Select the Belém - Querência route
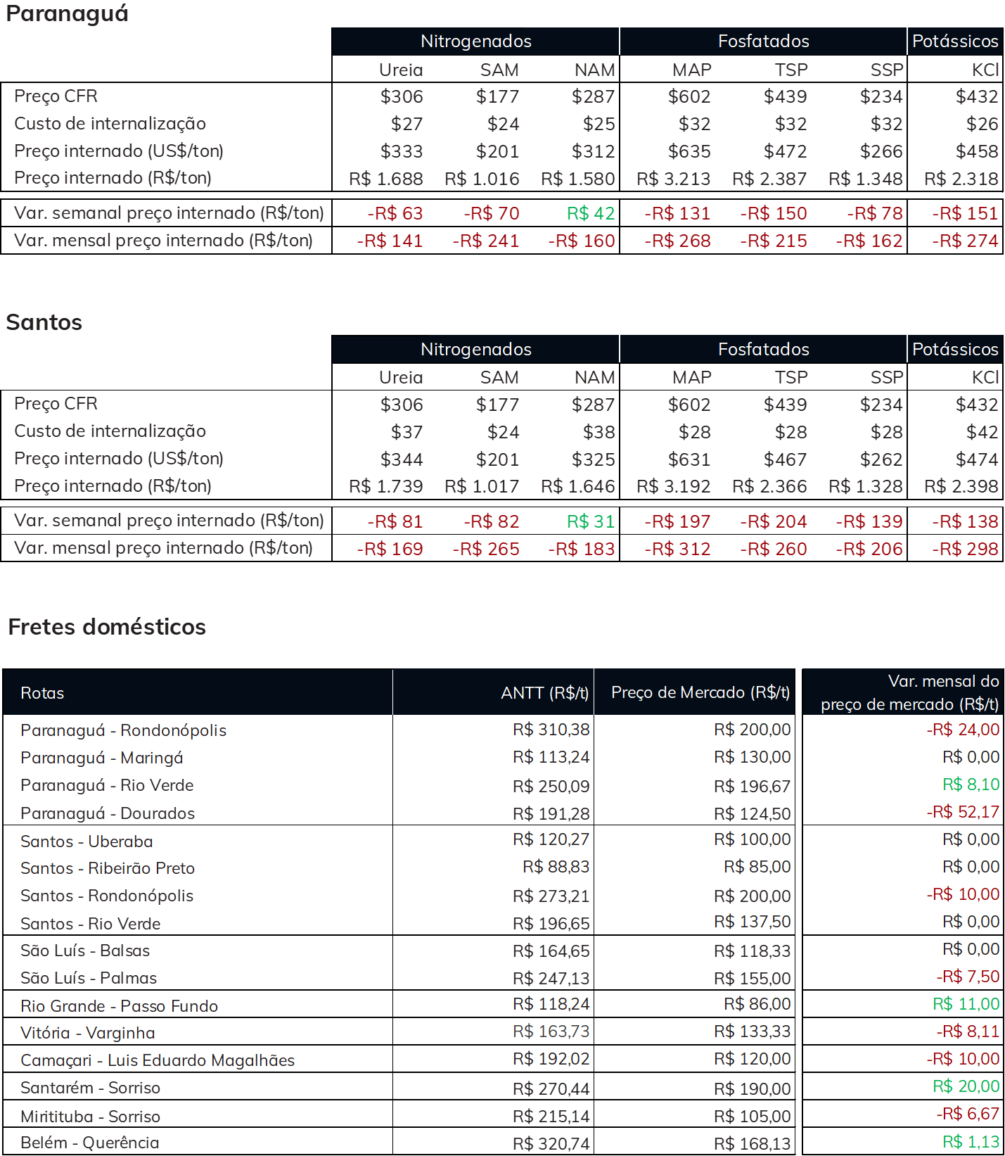Screen dimensions: 1005x1156 click(90, 1143)
